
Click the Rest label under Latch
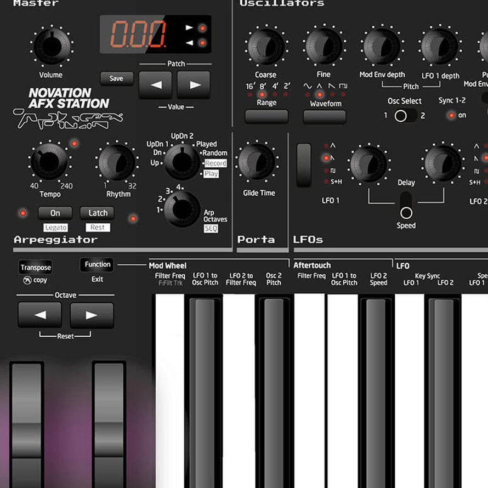pos(98,228)
